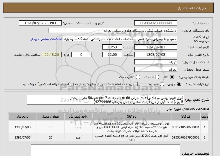Viewport: 220px width, 156px height.
Task: Click the need date in row 1
Action: coord(23,127)
